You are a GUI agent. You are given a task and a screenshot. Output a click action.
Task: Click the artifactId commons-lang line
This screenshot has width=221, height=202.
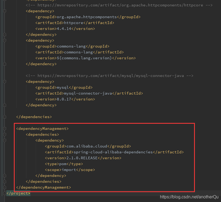tap(79, 52)
